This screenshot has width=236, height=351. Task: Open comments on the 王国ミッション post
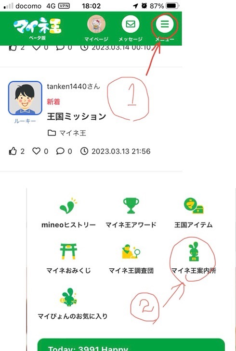60,151
